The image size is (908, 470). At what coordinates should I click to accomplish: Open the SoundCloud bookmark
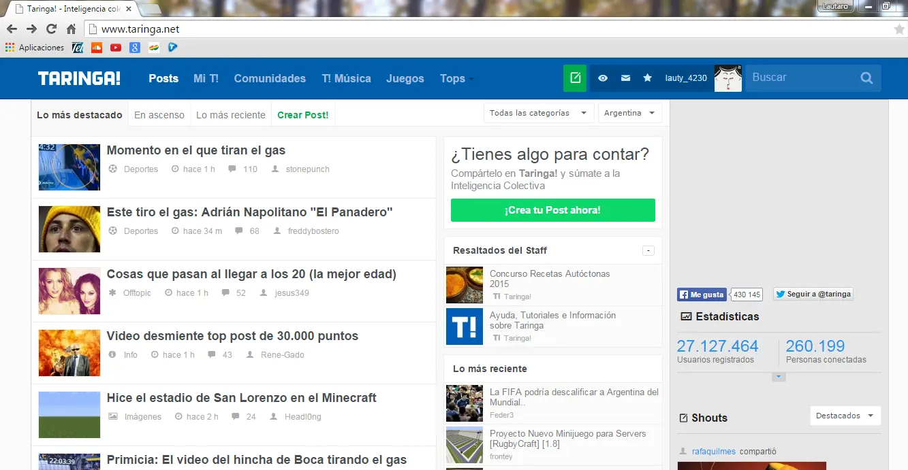pyautogui.click(x=97, y=48)
